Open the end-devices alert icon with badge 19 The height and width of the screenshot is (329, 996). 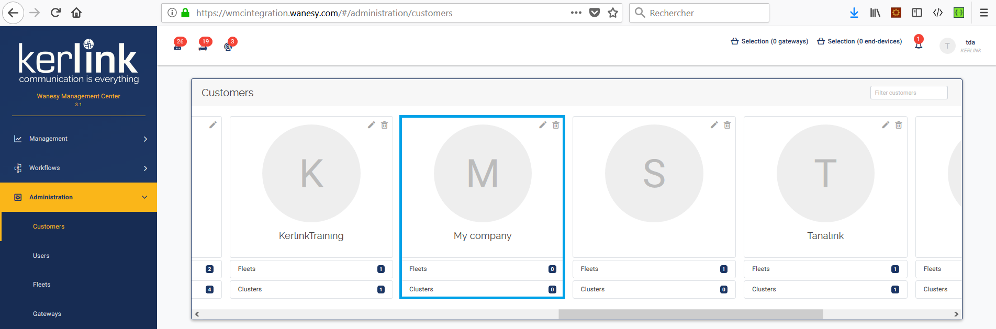pos(203,46)
